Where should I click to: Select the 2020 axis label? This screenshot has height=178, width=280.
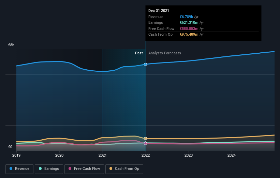59,156
